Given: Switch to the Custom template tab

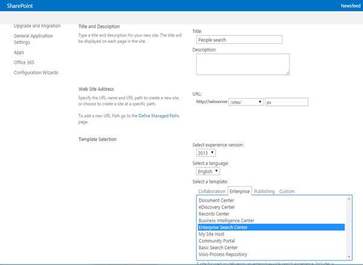Looking at the screenshot, I should (x=287, y=192).
